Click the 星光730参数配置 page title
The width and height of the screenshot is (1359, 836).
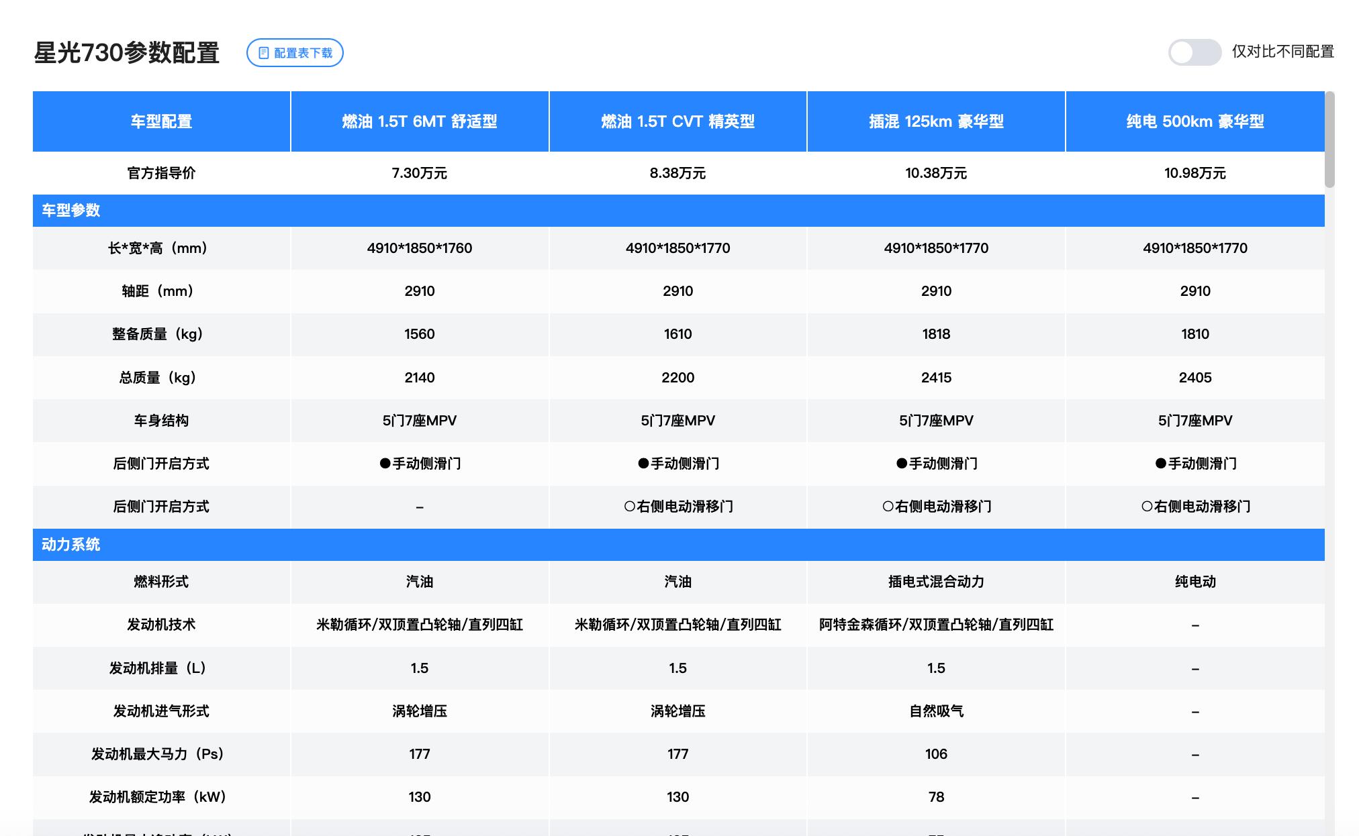(x=127, y=52)
